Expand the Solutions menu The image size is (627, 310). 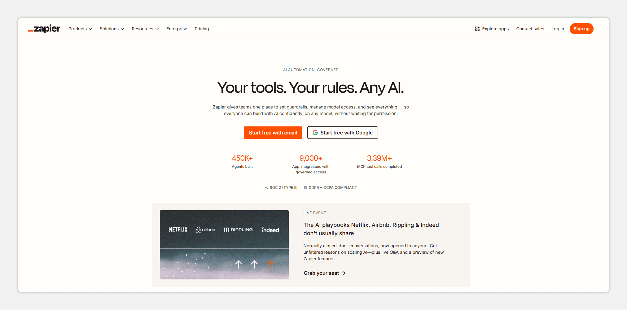tap(112, 29)
